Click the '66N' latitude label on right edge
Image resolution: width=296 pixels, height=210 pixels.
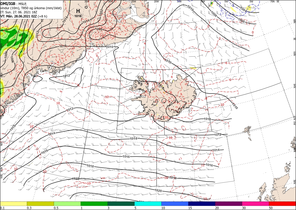[295, 54]
